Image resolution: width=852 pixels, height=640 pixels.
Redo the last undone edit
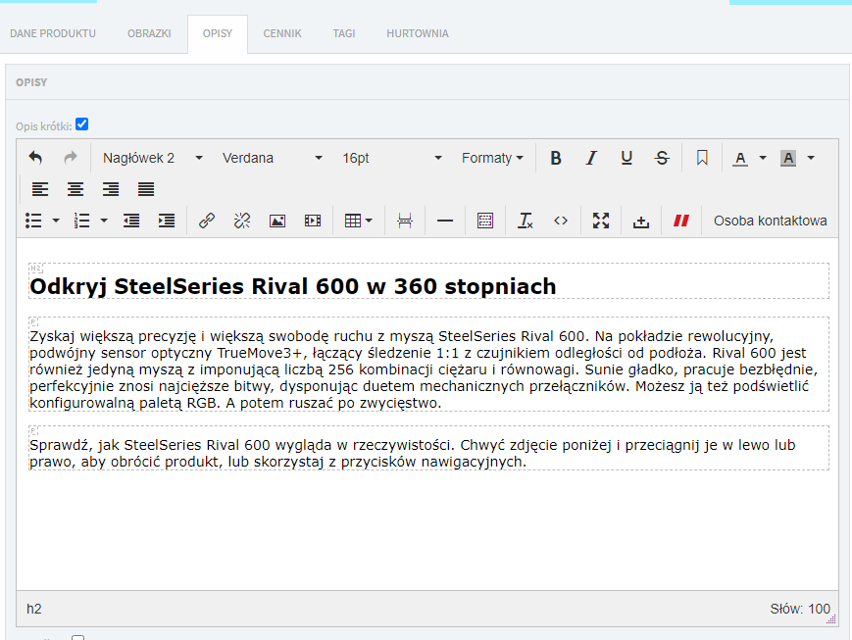tap(71, 158)
